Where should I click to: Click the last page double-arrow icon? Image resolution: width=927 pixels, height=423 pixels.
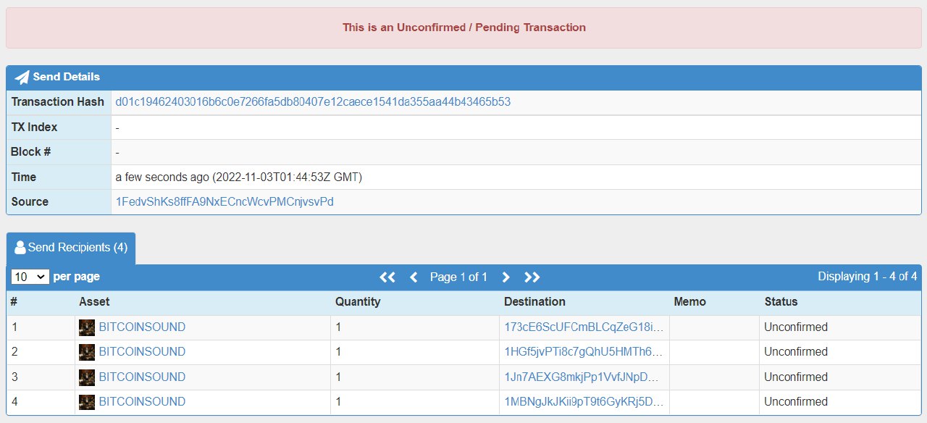click(x=532, y=277)
